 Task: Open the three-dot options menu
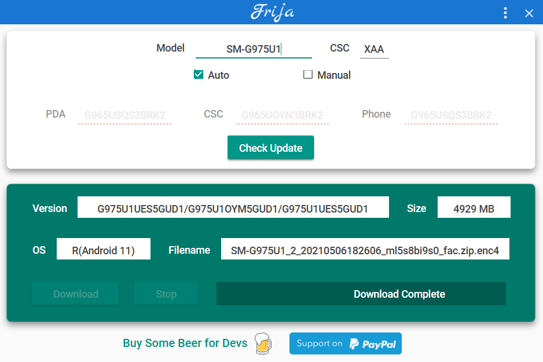505,13
